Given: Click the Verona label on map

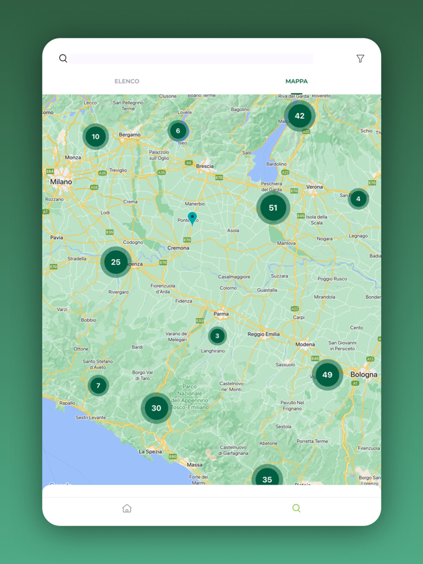Looking at the screenshot, I should [x=315, y=187].
